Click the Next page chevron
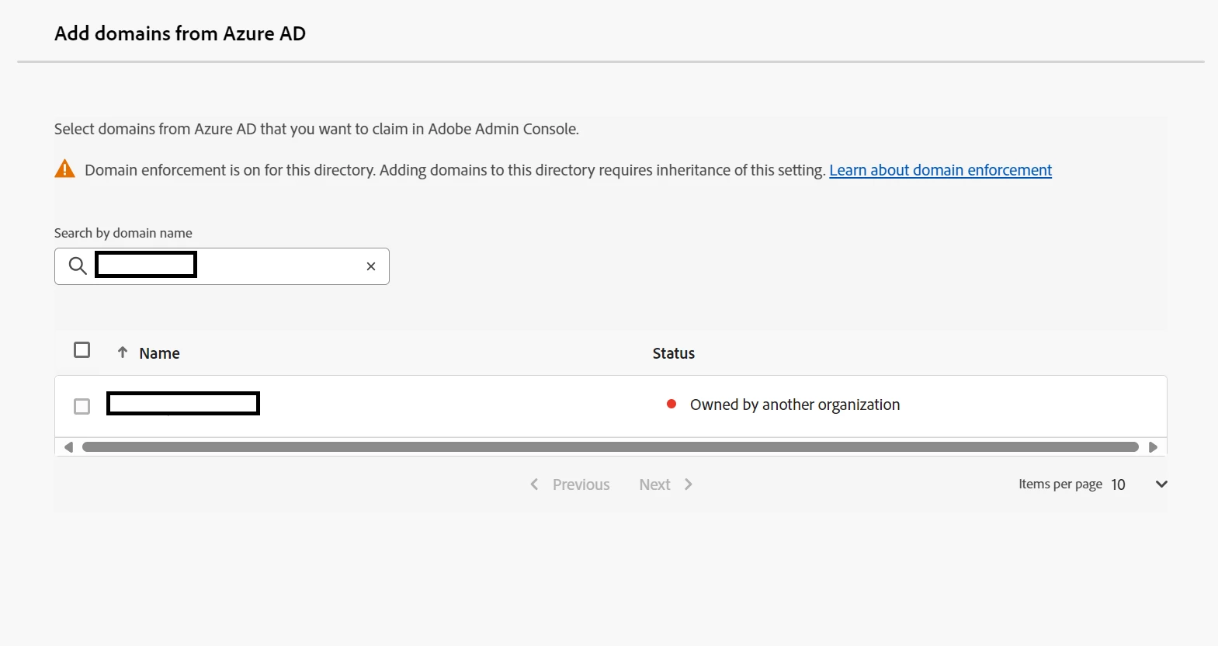The height and width of the screenshot is (646, 1218). [688, 484]
